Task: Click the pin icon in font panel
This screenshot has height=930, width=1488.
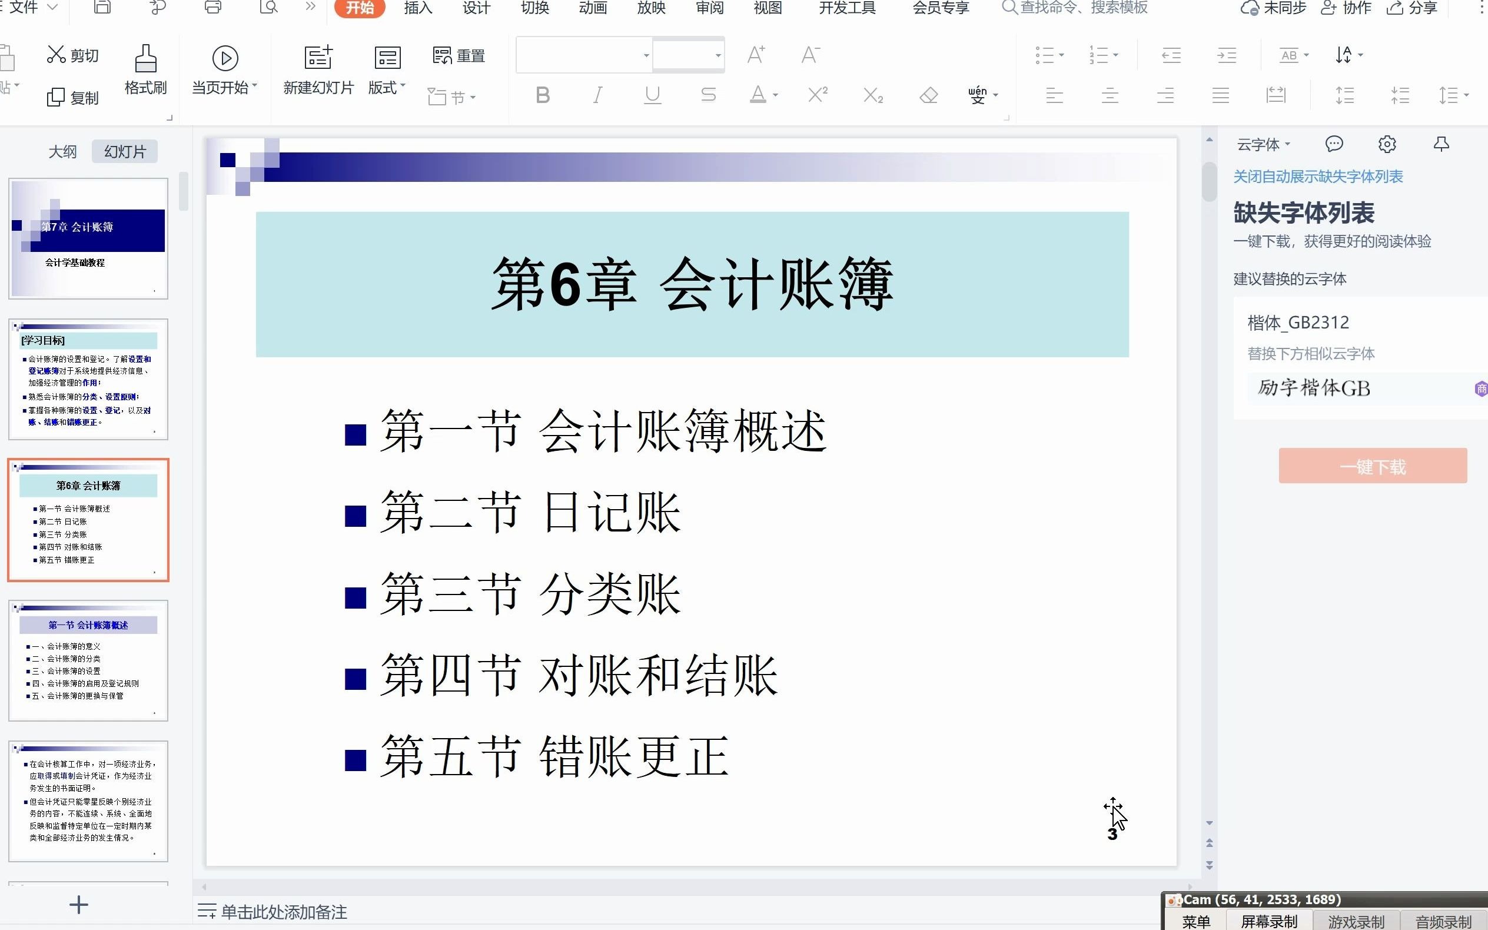Action: click(1441, 145)
